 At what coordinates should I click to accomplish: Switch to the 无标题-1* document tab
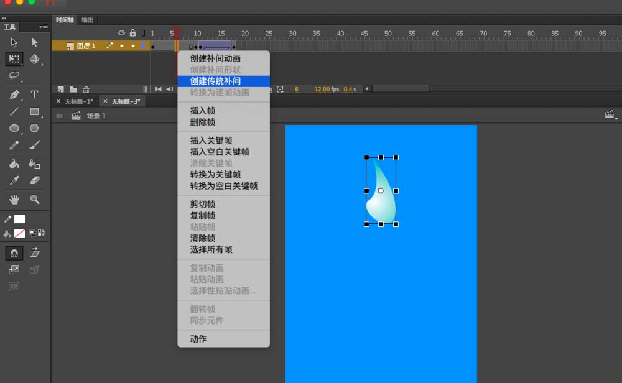coord(79,101)
